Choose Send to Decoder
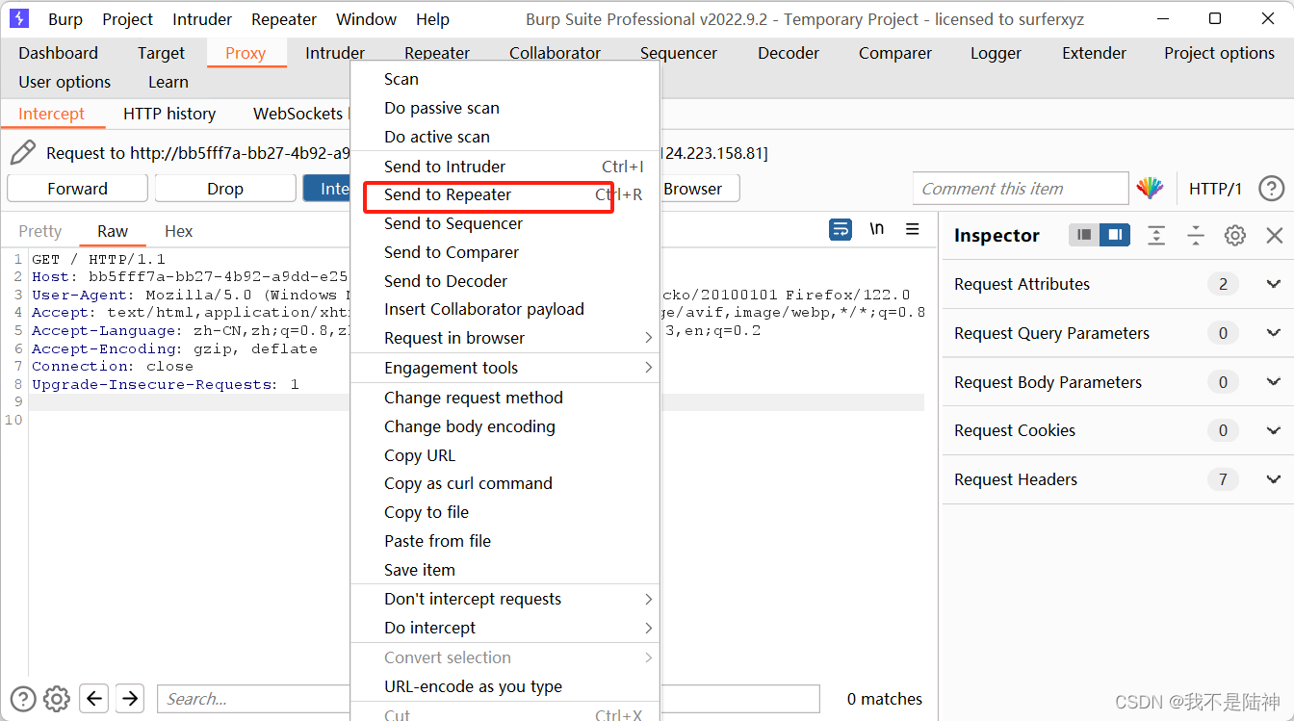 [505, 281]
